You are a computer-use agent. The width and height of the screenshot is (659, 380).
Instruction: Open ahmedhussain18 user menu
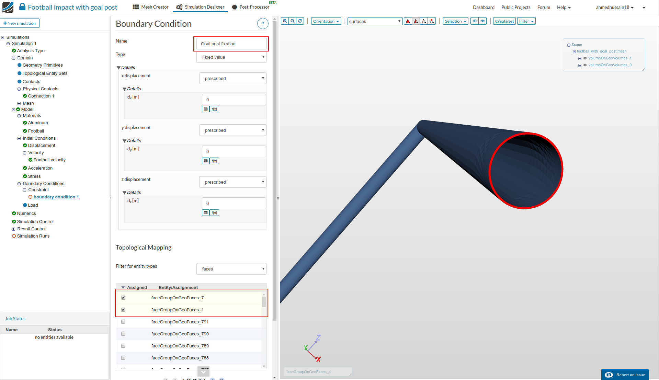[x=614, y=7]
